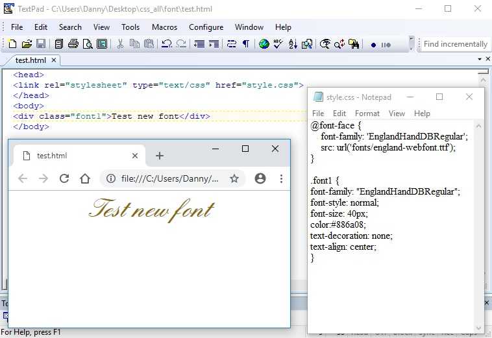Click the New document icon in TextPad toolbar
Screen dimensions: 492x338
pyautogui.click(x=12, y=44)
